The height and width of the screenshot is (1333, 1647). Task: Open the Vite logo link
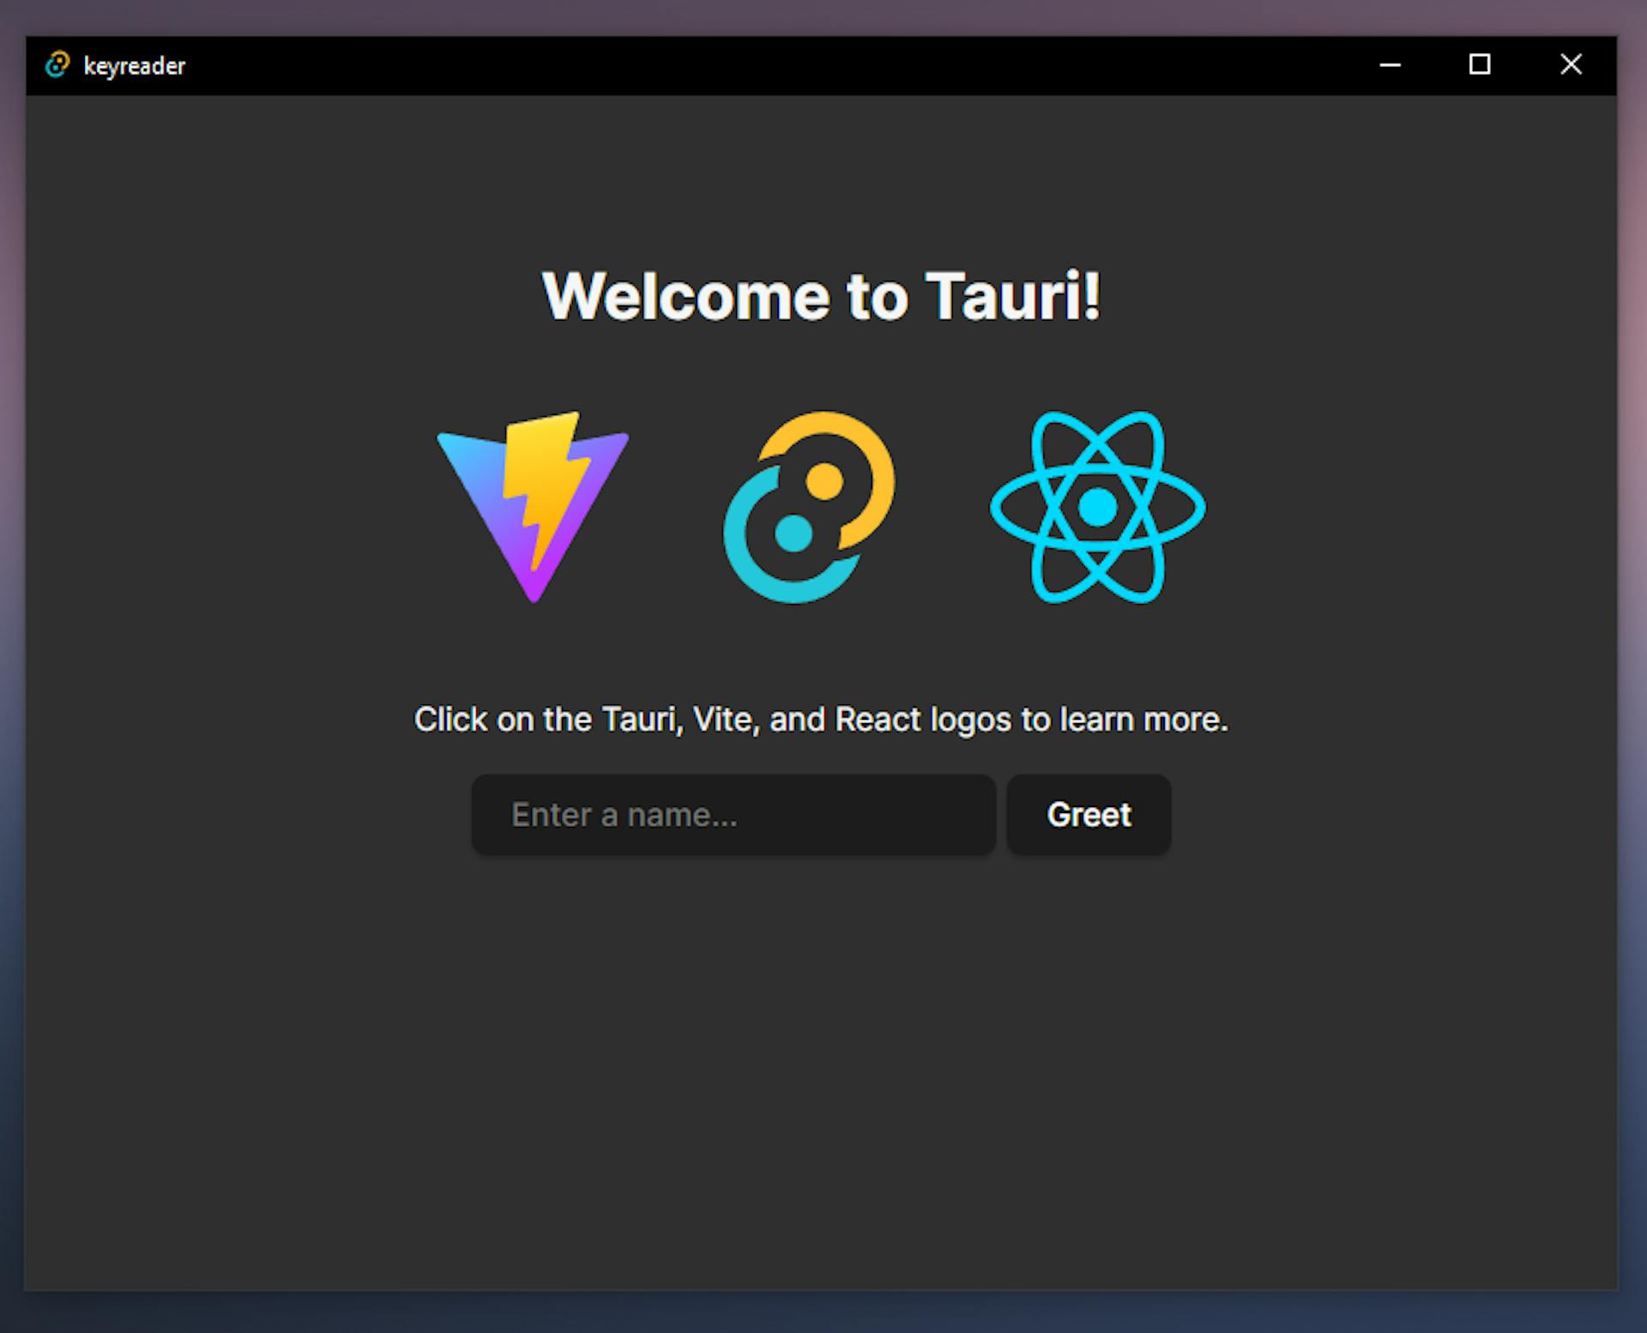pyautogui.click(x=533, y=507)
